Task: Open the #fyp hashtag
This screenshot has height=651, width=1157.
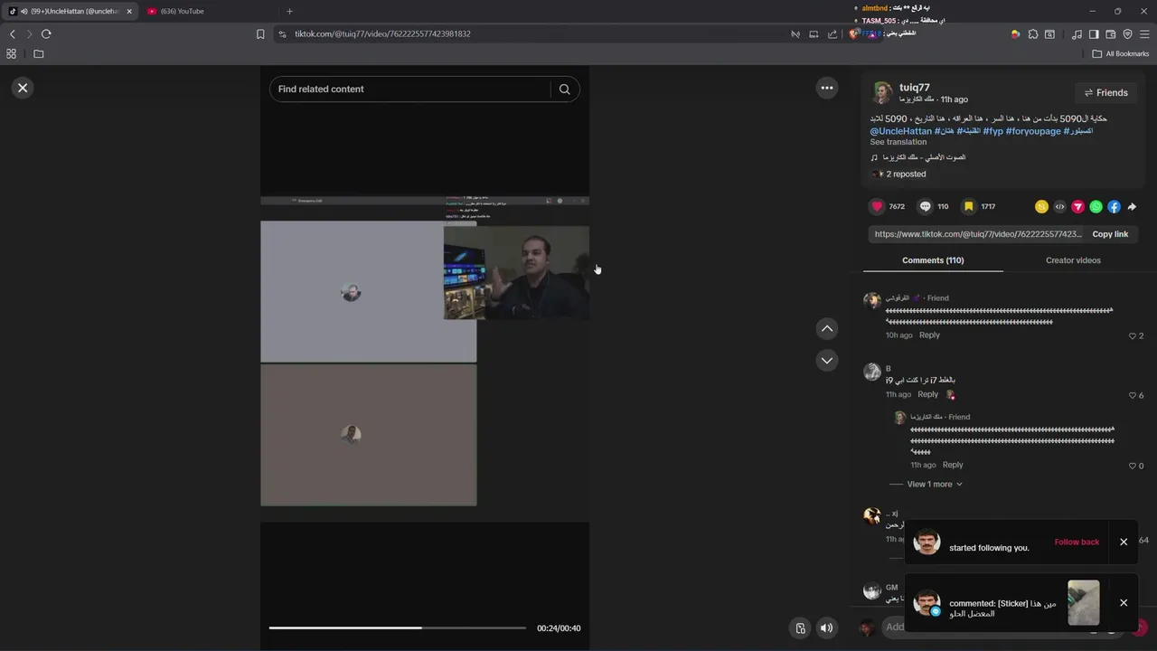Action: (992, 131)
